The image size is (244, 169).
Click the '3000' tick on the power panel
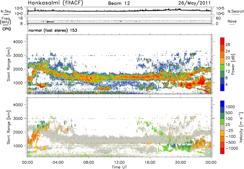click(x=18, y=56)
